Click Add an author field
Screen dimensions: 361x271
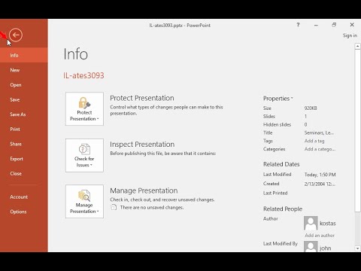tap(320, 236)
